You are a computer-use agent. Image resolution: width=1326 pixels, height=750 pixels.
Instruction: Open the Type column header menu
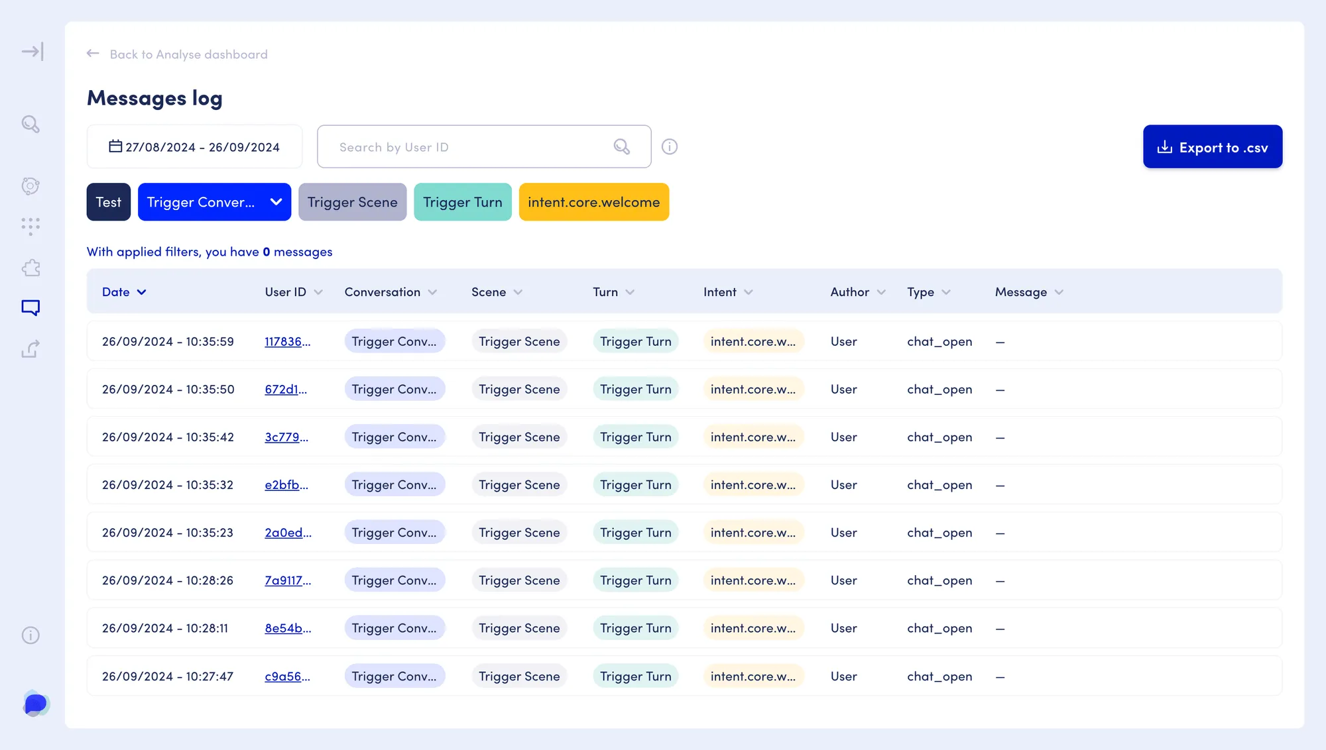tap(929, 292)
